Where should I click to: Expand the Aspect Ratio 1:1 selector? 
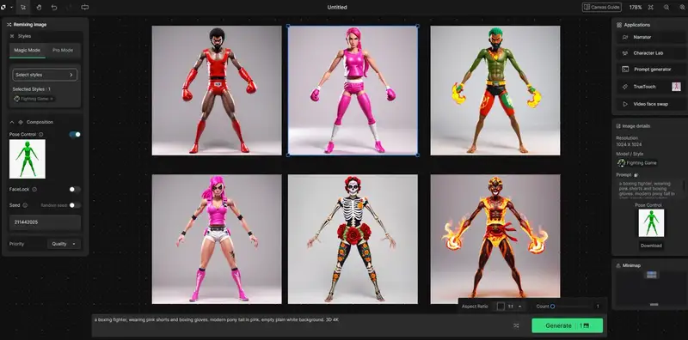(x=510, y=307)
